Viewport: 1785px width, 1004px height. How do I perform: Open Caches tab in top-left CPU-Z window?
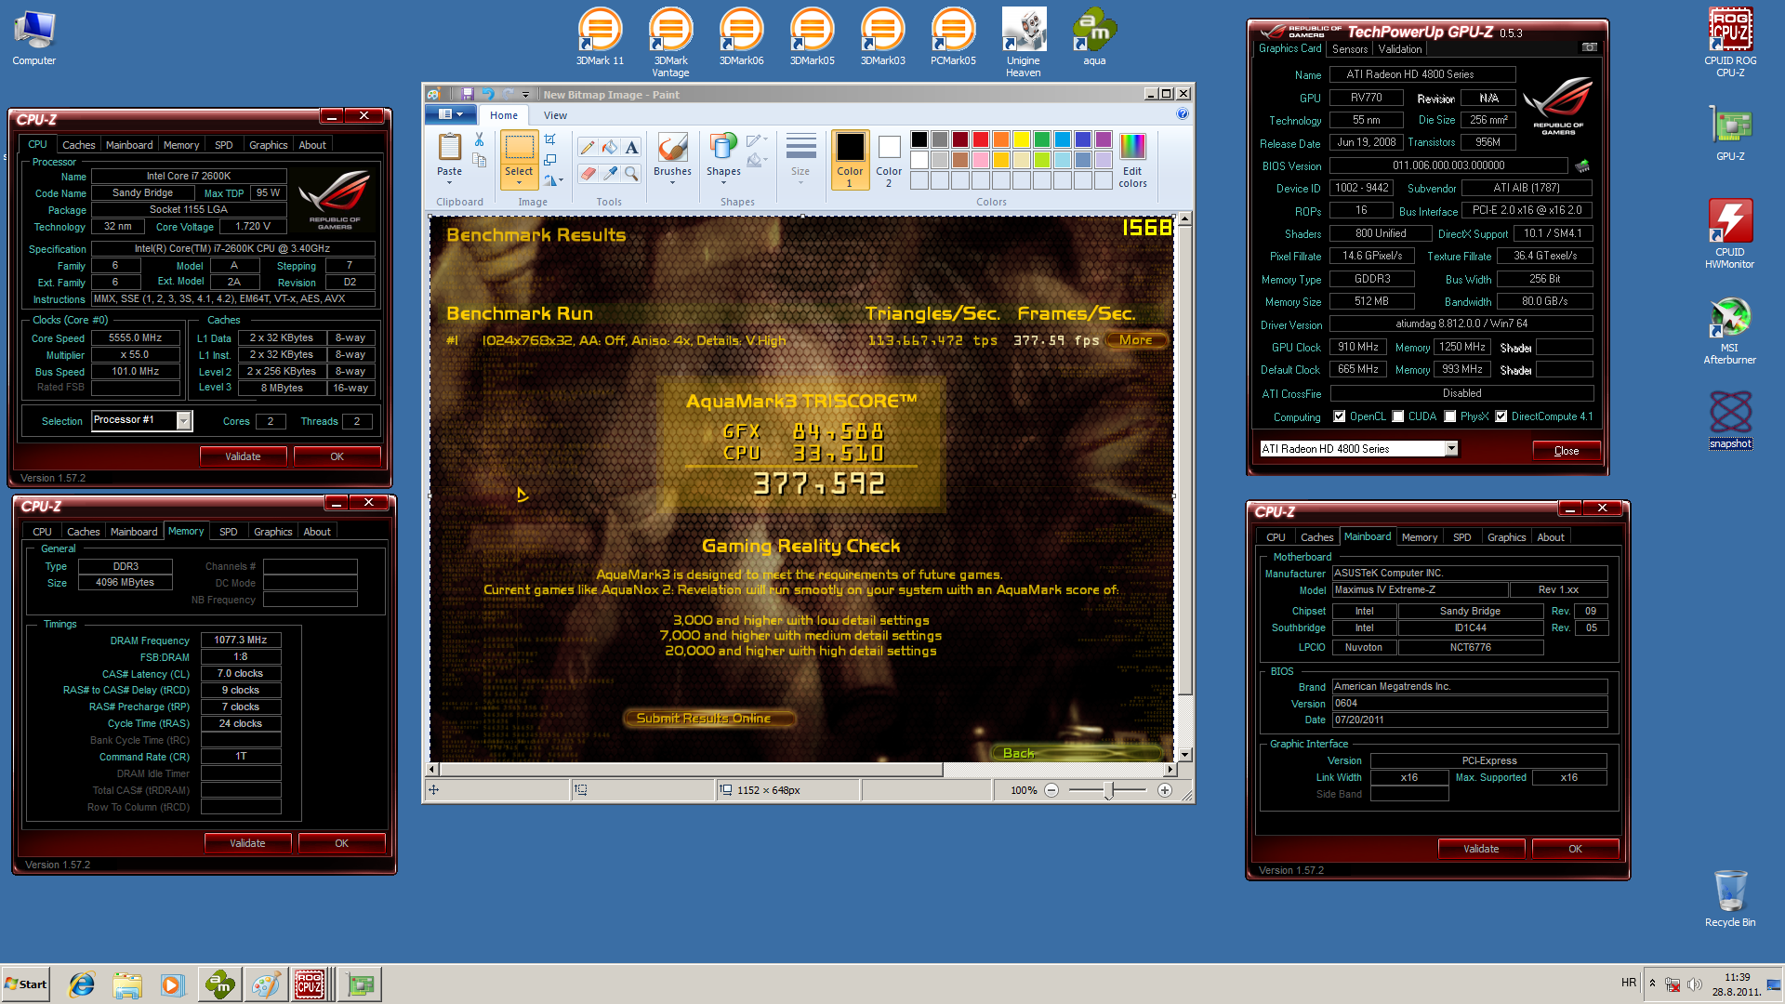pyautogui.click(x=78, y=145)
